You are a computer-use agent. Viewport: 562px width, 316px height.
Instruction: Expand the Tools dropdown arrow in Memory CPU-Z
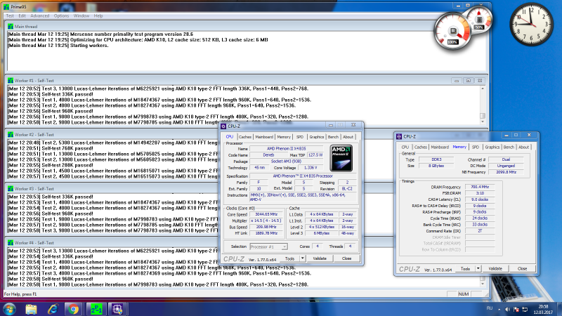click(477, 268)
